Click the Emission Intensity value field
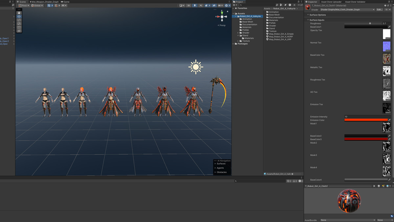394x222 pixels. tap(367, 117)
